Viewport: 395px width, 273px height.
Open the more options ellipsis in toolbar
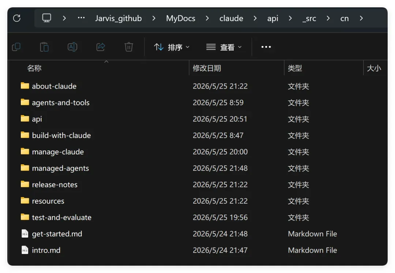tap(266, 47)
